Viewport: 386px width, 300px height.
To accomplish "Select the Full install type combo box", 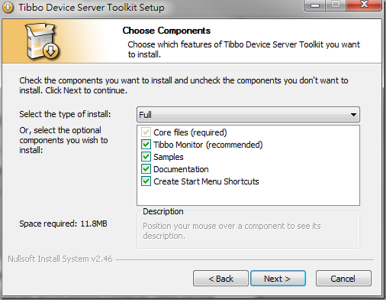I will click(248, 114).
